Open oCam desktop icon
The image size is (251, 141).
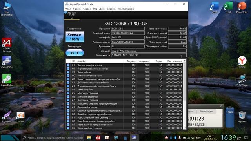tap(20, 117)
